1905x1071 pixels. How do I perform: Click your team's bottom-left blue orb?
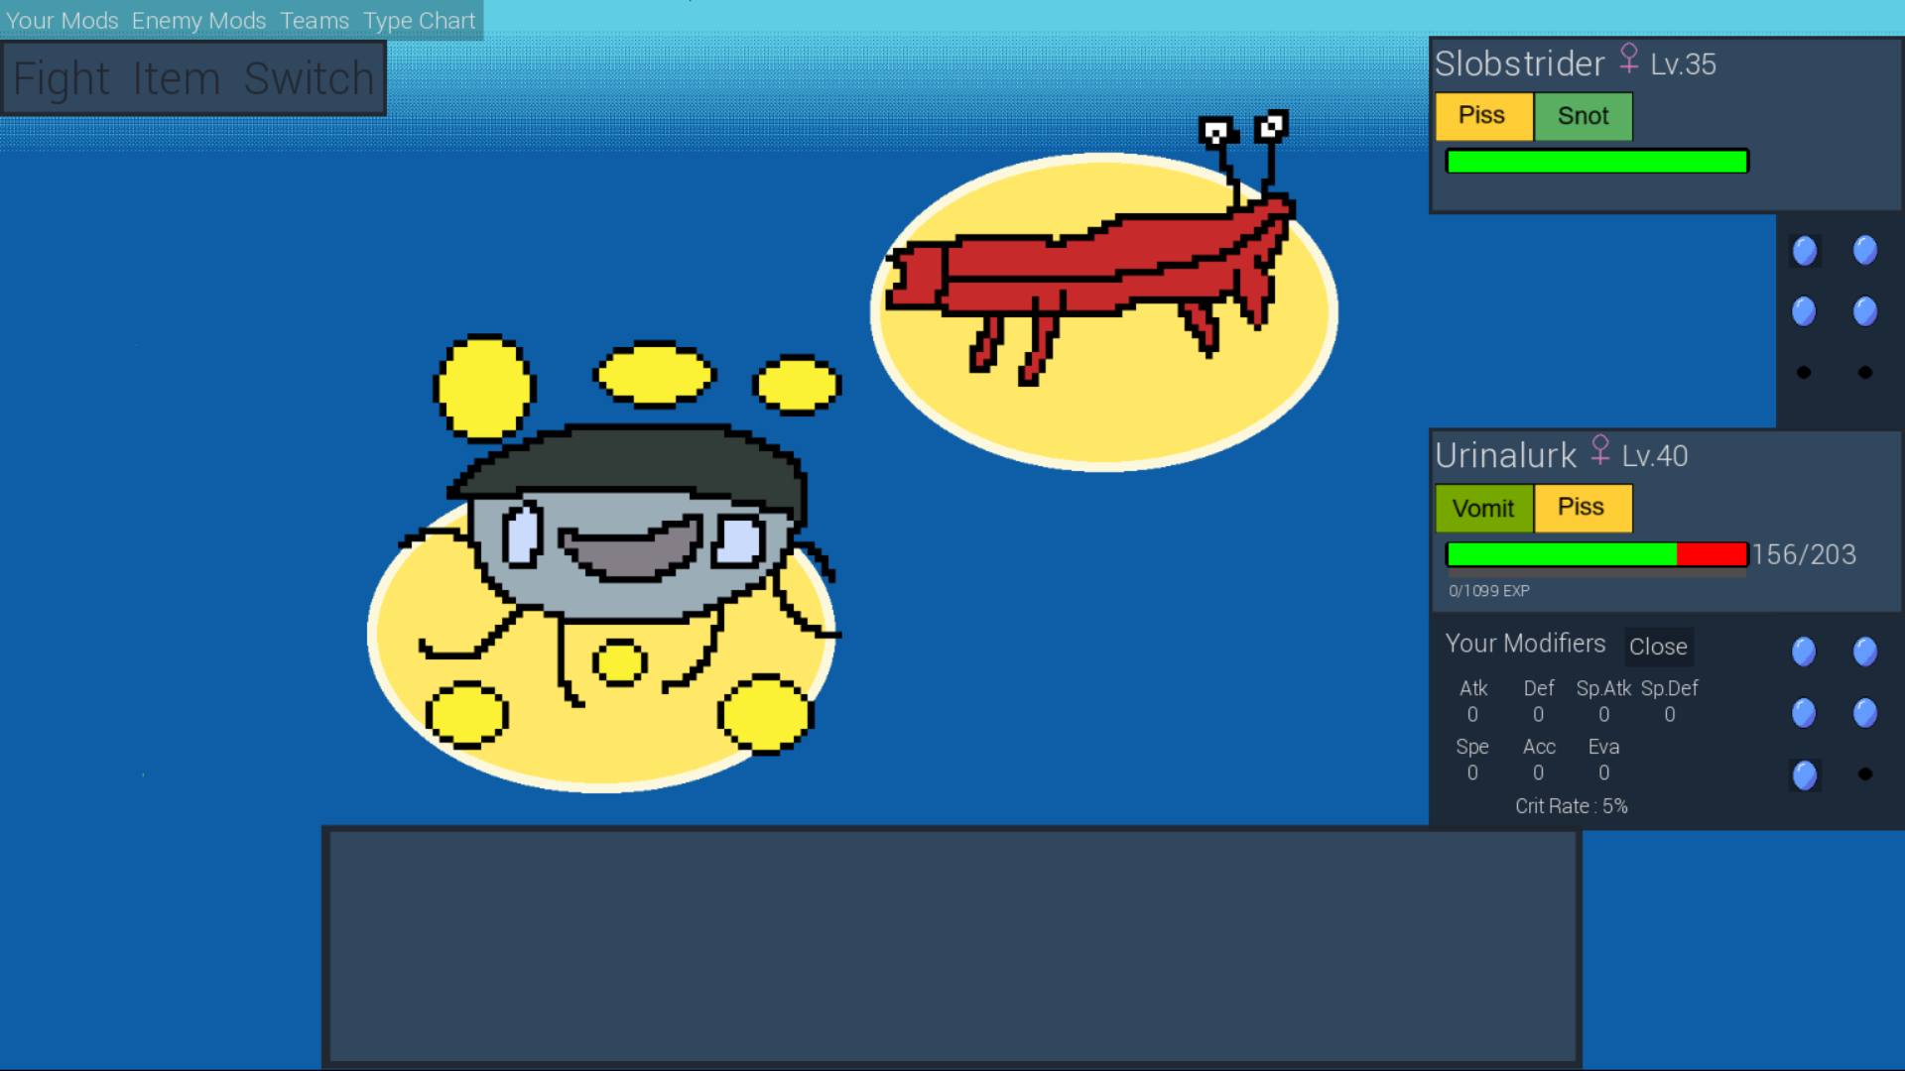click(1804, 774)
